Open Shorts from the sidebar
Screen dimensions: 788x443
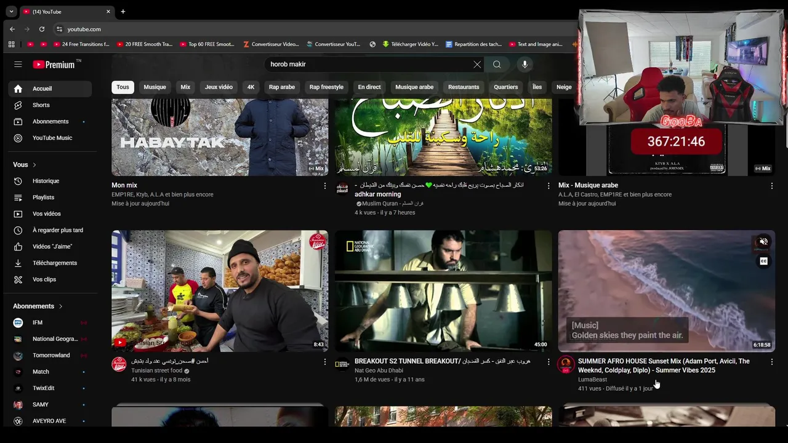[50, 105]
